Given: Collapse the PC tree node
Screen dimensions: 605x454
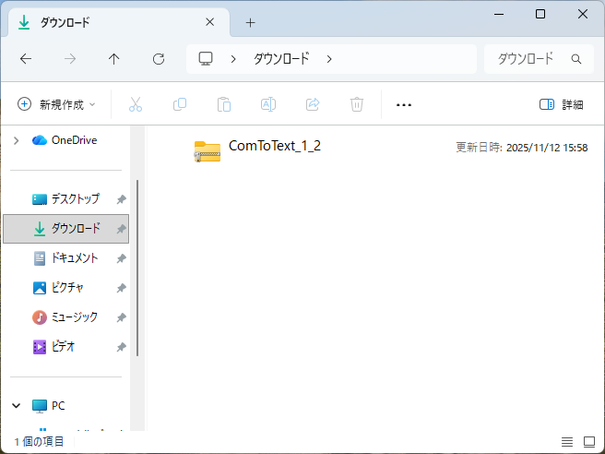Looking at the screenshot, I should click(16, 405).
